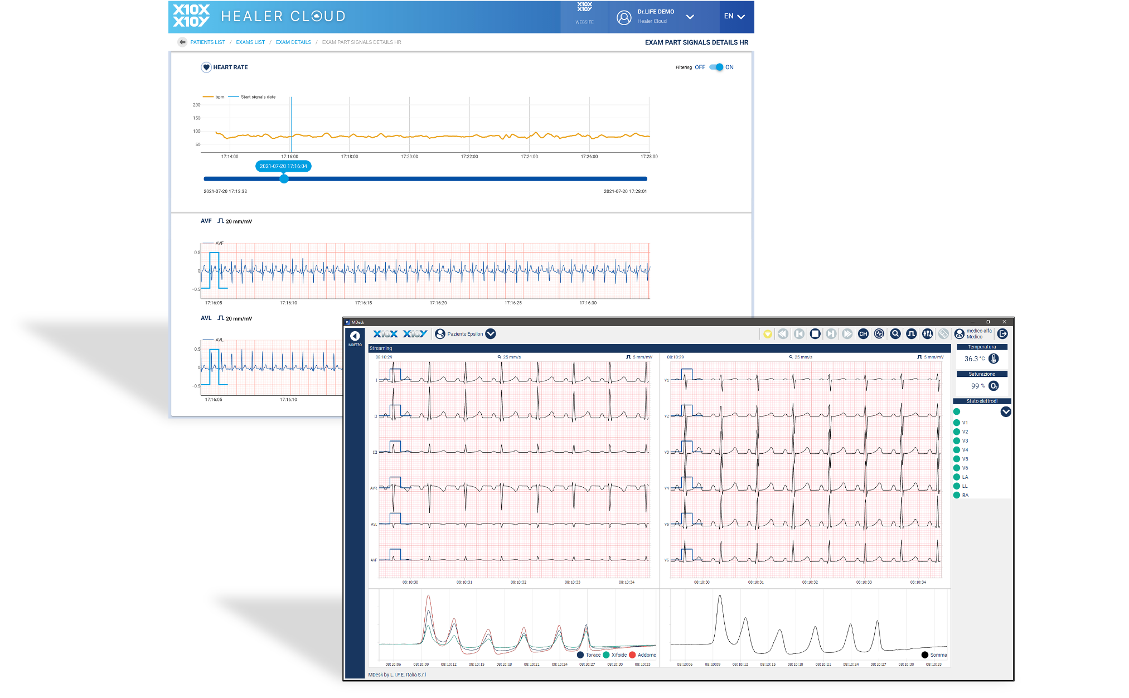Click the skip-to-end button in MDesk toolbar
The height and width of the screenshot is (698, 1129).
pyautogui.click(x=831, y=334)
